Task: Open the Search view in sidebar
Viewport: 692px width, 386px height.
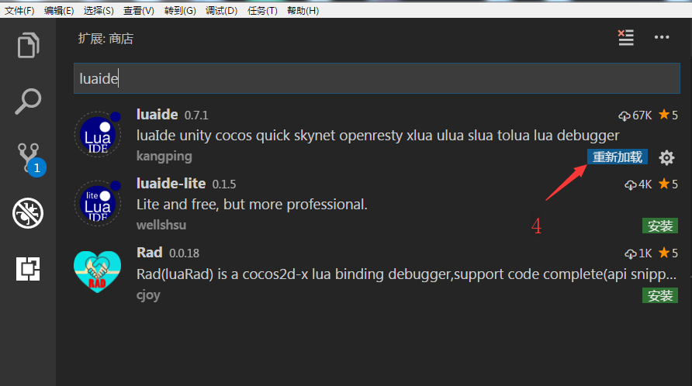Action: coord(28,102)
